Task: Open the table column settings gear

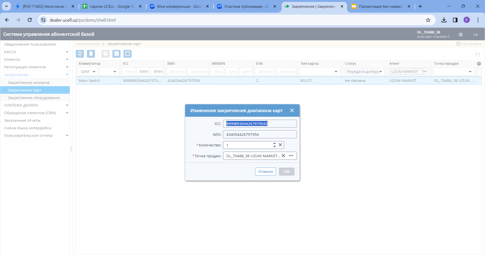Action: point(479,64)
